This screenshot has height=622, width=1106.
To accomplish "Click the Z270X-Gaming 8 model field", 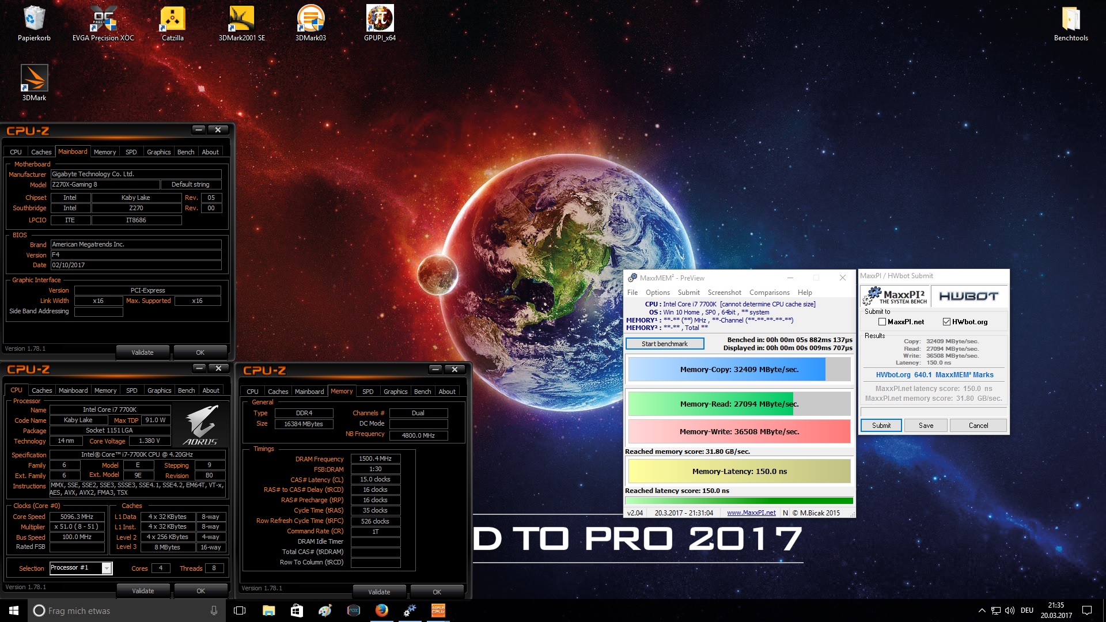I will pyautogui.click(x=105, y=184).
